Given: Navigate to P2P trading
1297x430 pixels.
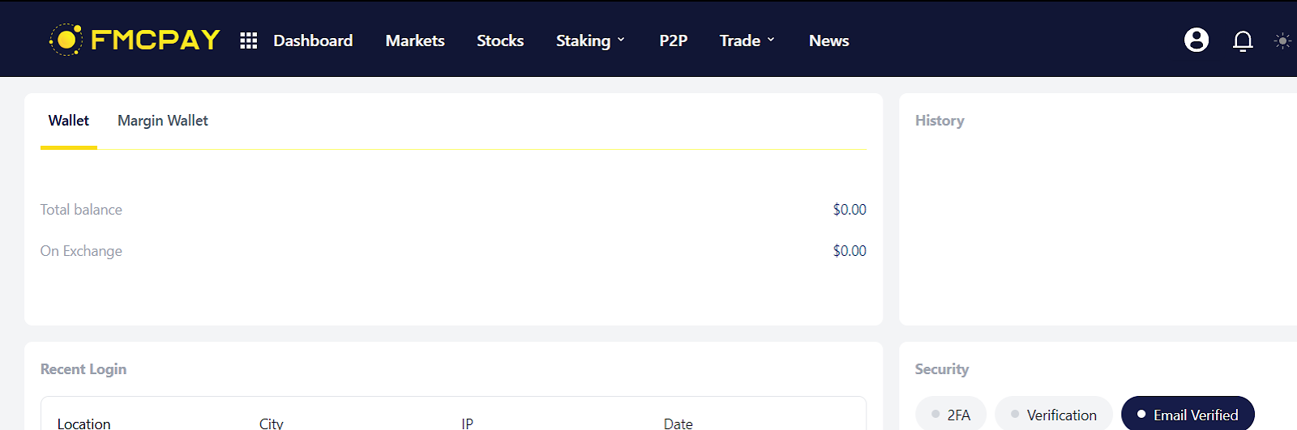Looking at the screenshot, I should [x=674, y=40].
